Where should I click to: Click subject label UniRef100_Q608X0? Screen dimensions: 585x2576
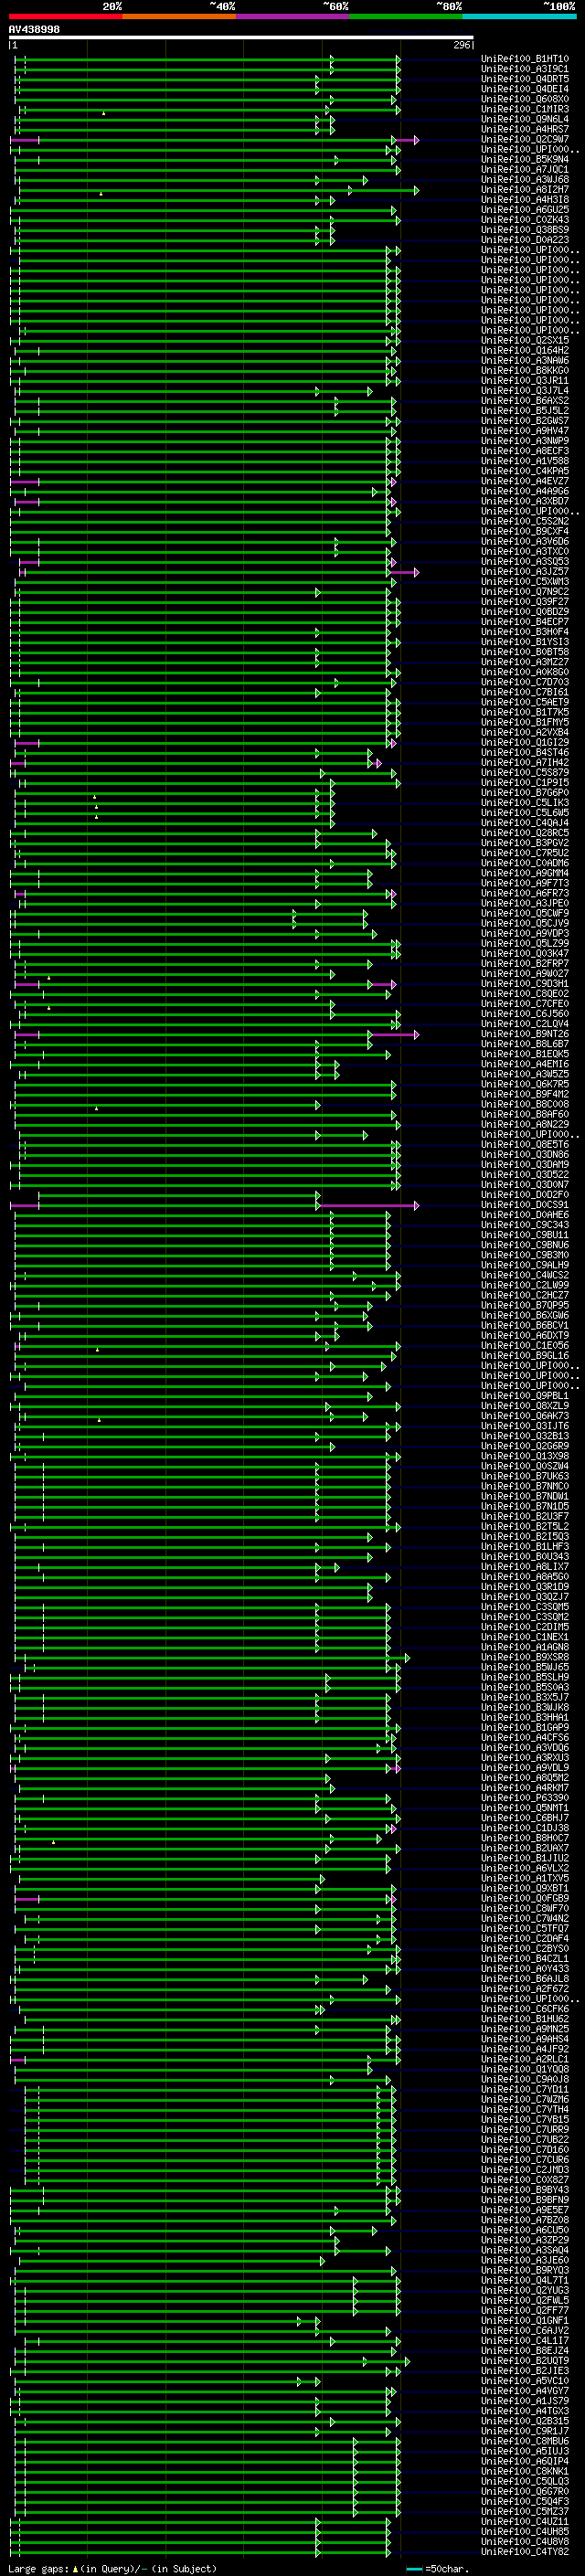coord(524,99)
